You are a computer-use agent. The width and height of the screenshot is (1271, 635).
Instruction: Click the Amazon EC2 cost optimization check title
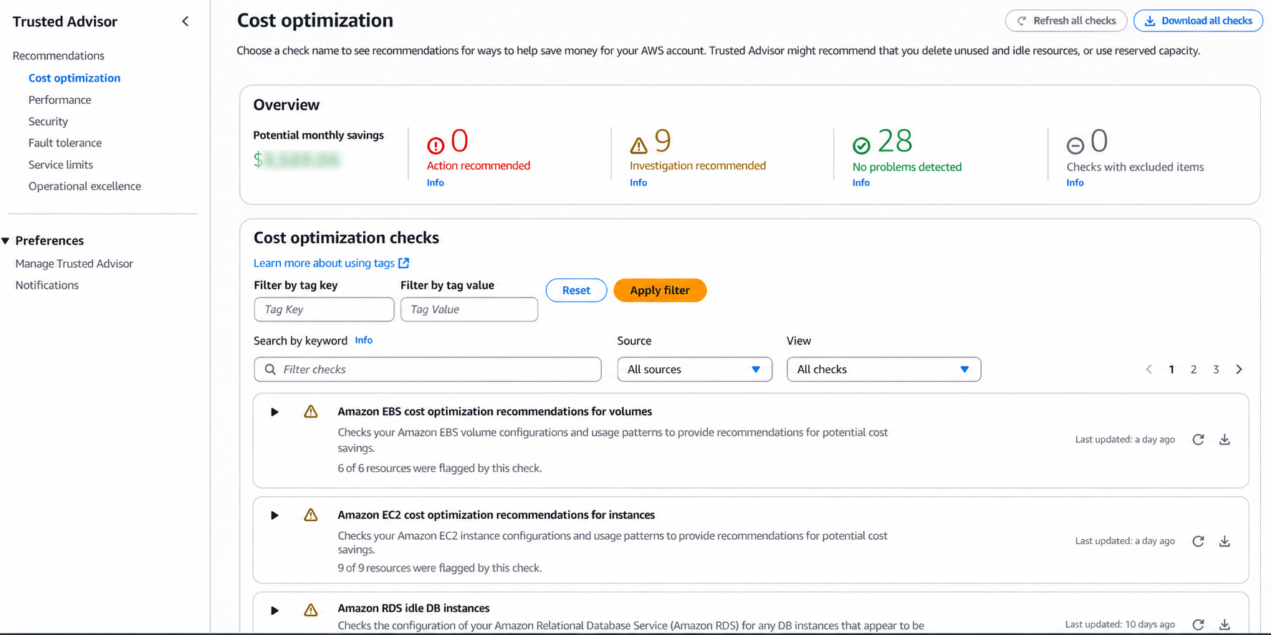point(497,515)
